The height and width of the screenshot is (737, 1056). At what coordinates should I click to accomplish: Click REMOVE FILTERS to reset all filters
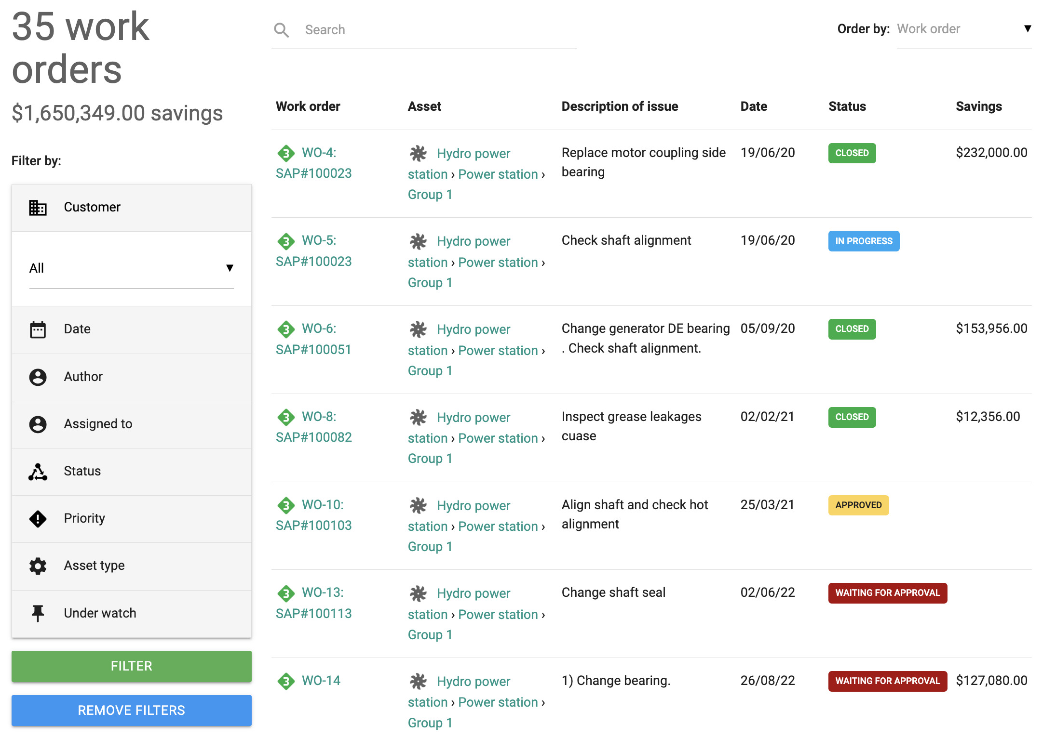pos(131,710)
